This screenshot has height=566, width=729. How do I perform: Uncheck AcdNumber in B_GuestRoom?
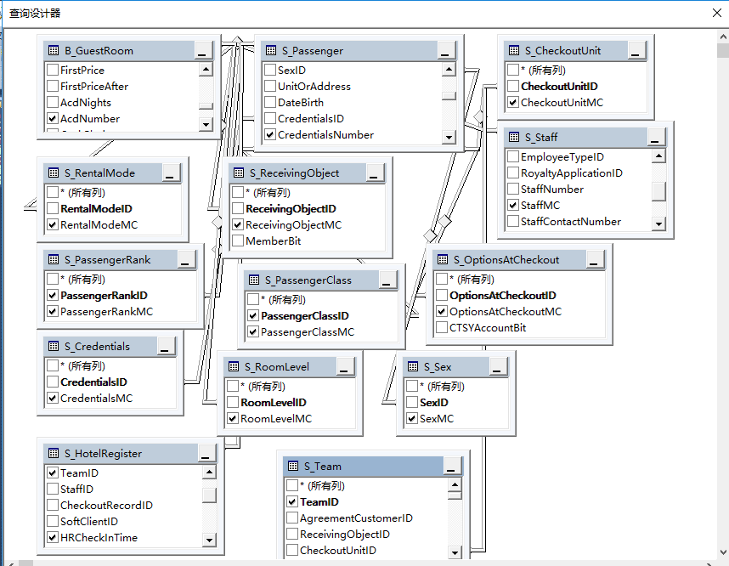tap(53, 119)
